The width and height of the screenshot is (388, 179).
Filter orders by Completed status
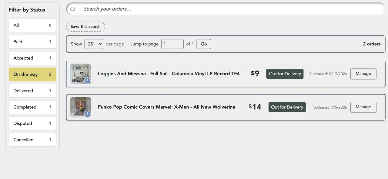32,107
